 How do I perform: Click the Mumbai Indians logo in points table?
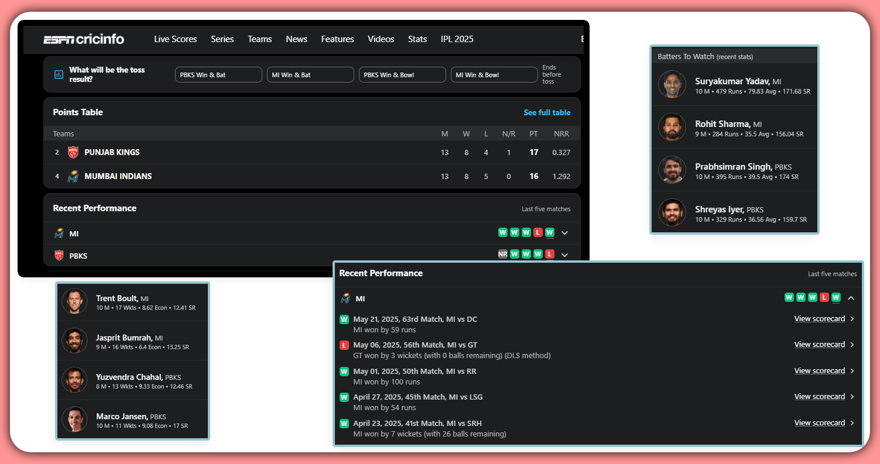(x=73, y=176)
